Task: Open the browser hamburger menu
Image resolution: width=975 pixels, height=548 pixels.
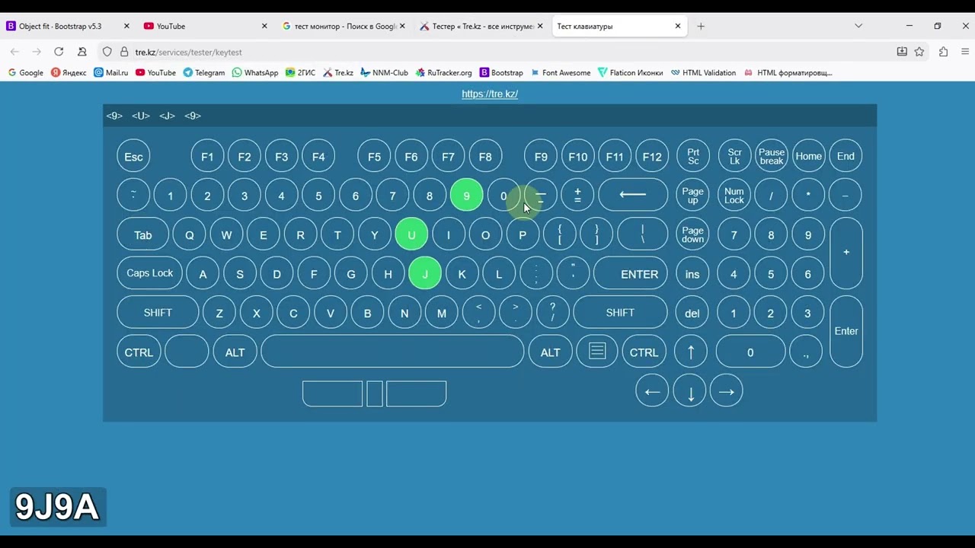Action: (x=964, y=52)
